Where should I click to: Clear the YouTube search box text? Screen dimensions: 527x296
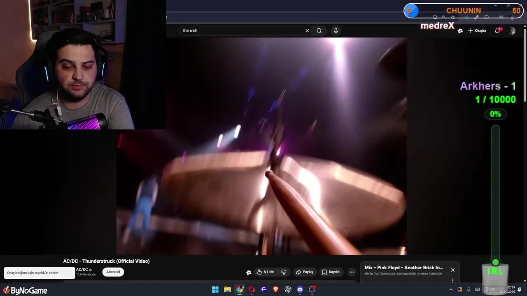pos(307,30)
